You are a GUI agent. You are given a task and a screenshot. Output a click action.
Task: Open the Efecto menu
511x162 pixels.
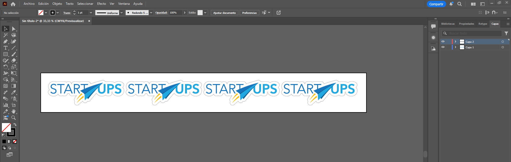click(x=101, y=4)
